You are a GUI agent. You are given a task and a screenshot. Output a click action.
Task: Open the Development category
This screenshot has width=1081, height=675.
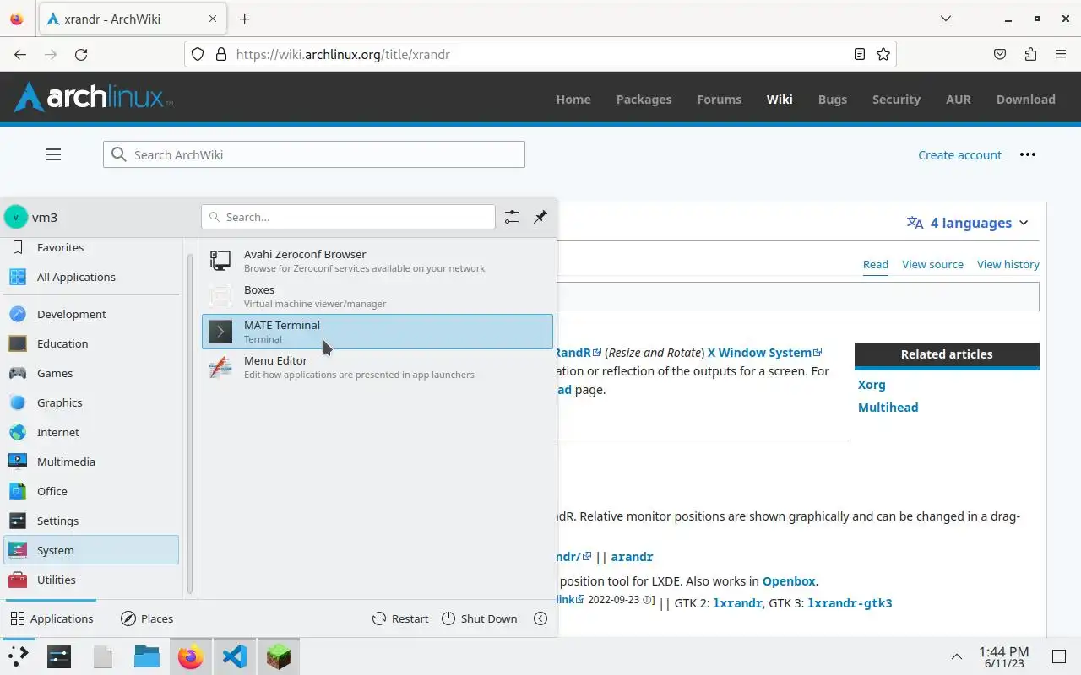91,314
